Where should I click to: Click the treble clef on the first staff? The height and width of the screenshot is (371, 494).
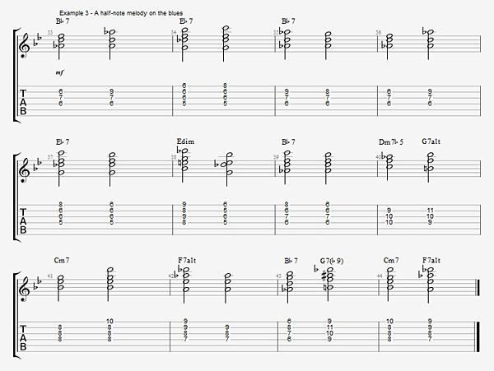click(25, 46)
